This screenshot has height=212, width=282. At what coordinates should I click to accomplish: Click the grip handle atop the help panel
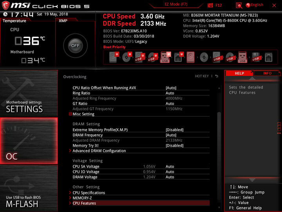252,78
